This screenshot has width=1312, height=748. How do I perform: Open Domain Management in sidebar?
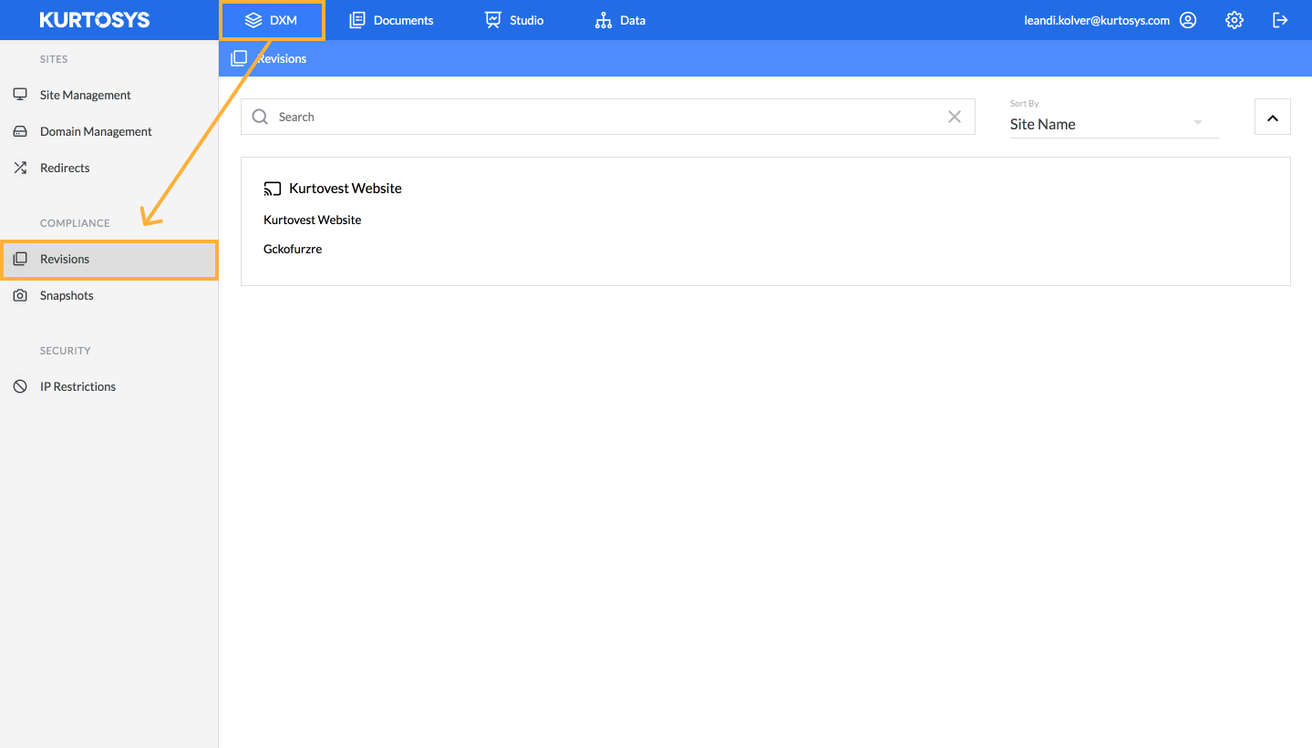point(109,131)
